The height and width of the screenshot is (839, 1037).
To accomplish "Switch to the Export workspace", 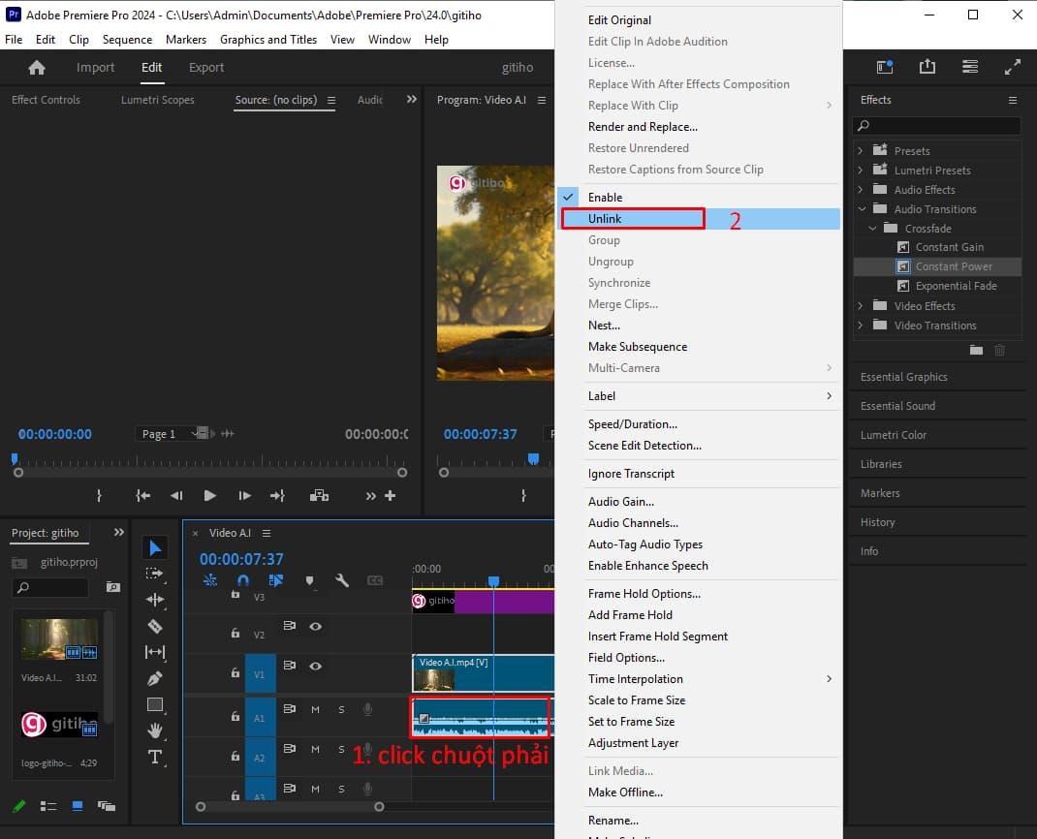I will tap(206, 68).
